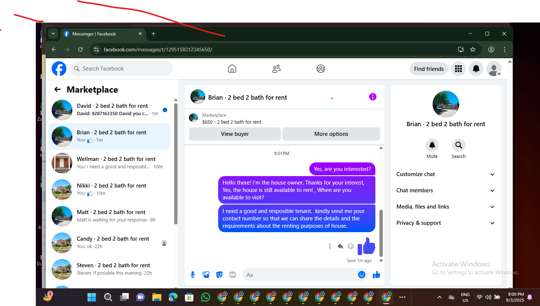Viewport: 540px width, 306px height.
Task: Close the Messenger browser tab
Action: coord(140,34)
